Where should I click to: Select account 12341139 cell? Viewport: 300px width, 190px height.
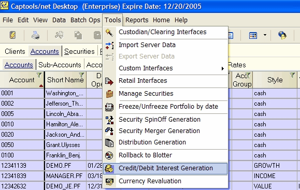click(x=22, y=166)
